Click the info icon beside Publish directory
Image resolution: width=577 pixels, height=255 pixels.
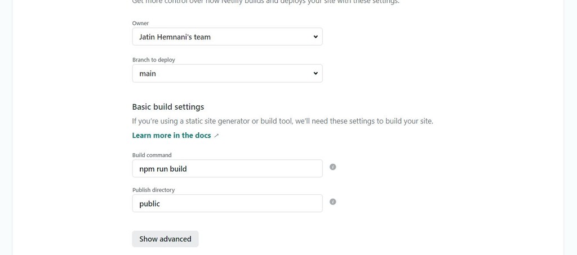[x=332, y=202]
